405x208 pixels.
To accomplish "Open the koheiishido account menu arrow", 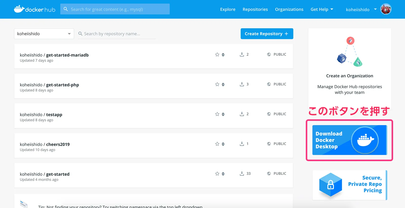I will (375, 9).
